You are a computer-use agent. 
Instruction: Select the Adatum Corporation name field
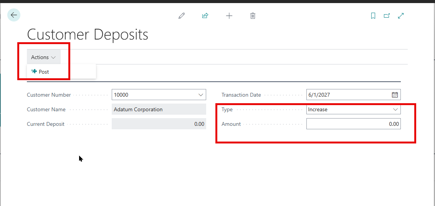click(159, 109)
